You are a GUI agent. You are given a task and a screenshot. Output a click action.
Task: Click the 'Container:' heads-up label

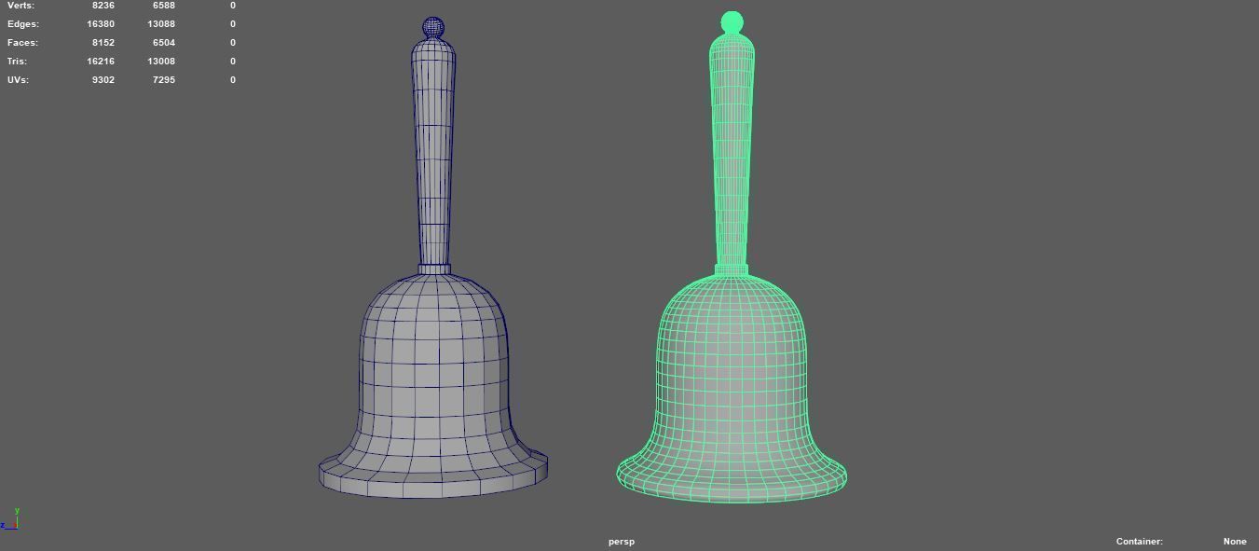1140,542
